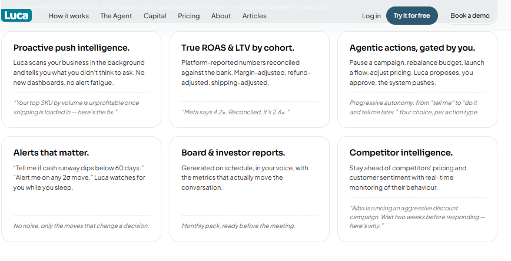Open the Capital nav link
The image size is (511, 261).
coord(155,16)
